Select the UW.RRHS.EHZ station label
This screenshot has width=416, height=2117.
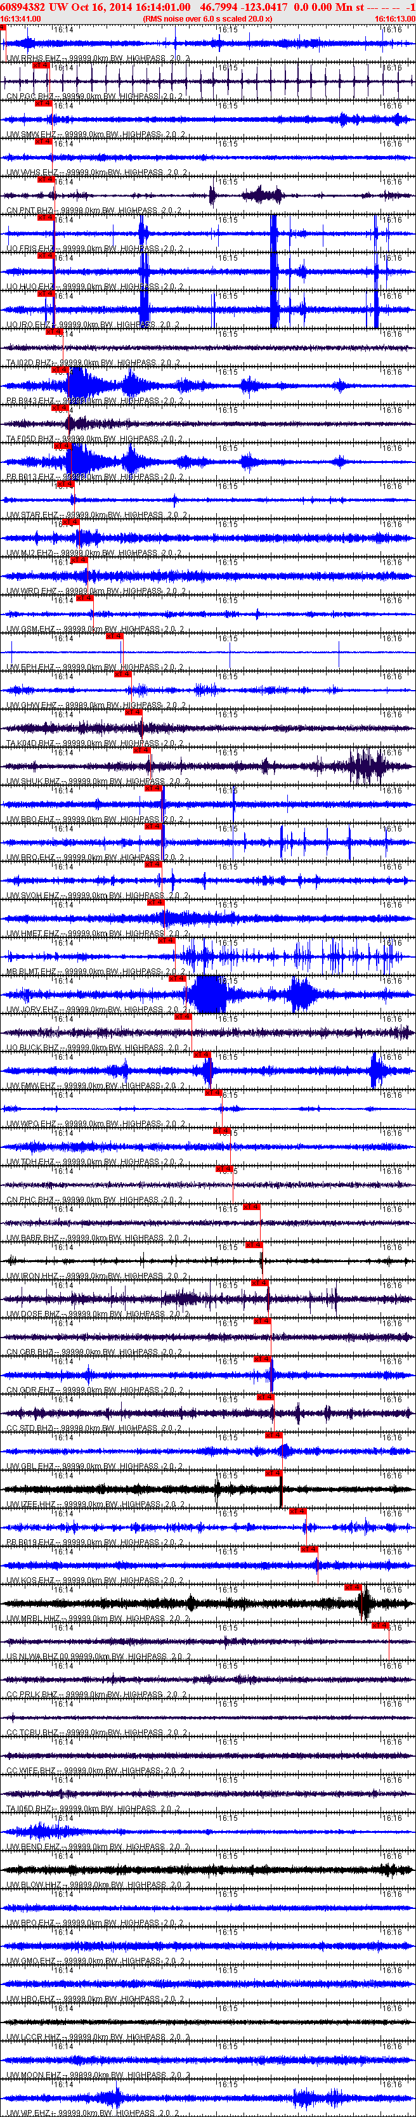pos(34,58)
